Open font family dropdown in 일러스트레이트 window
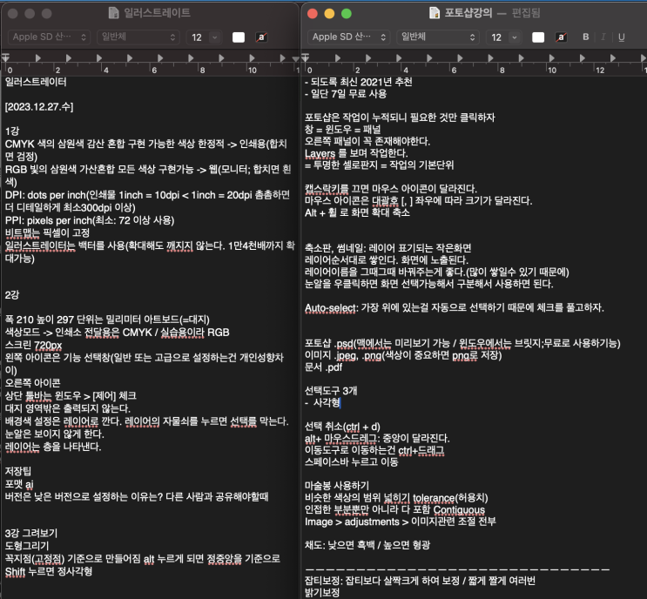 click(x=49, y=37)
